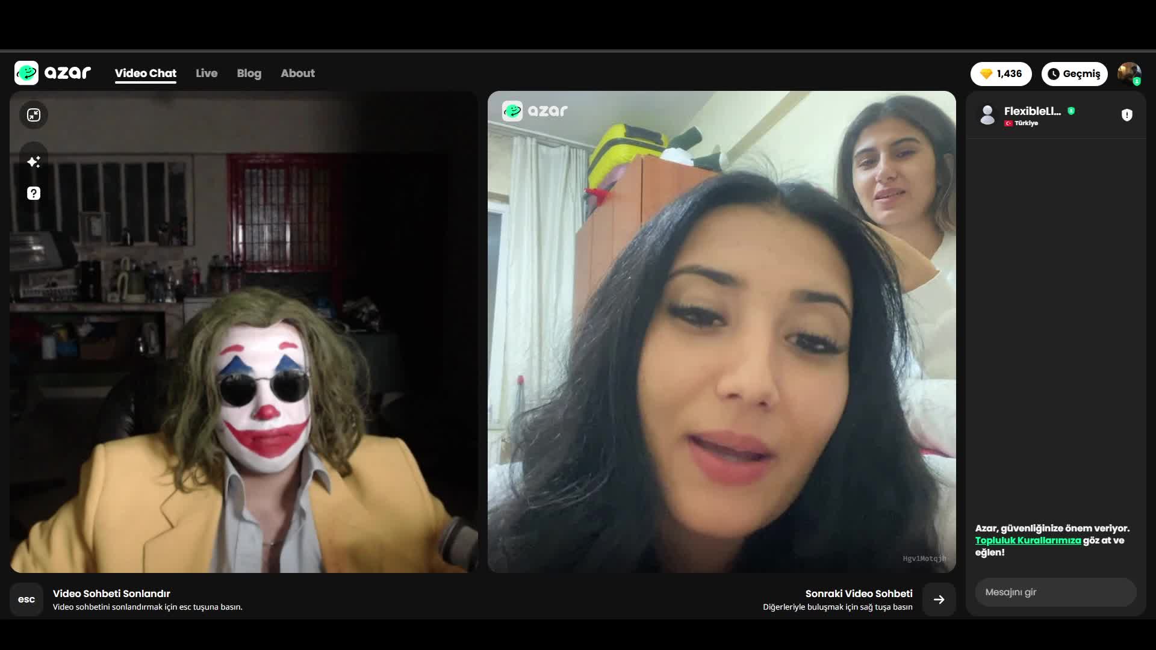
Task: Click the clock icon in Geçmiş button
Action: pyautogui.click(x=1054, y=74)
